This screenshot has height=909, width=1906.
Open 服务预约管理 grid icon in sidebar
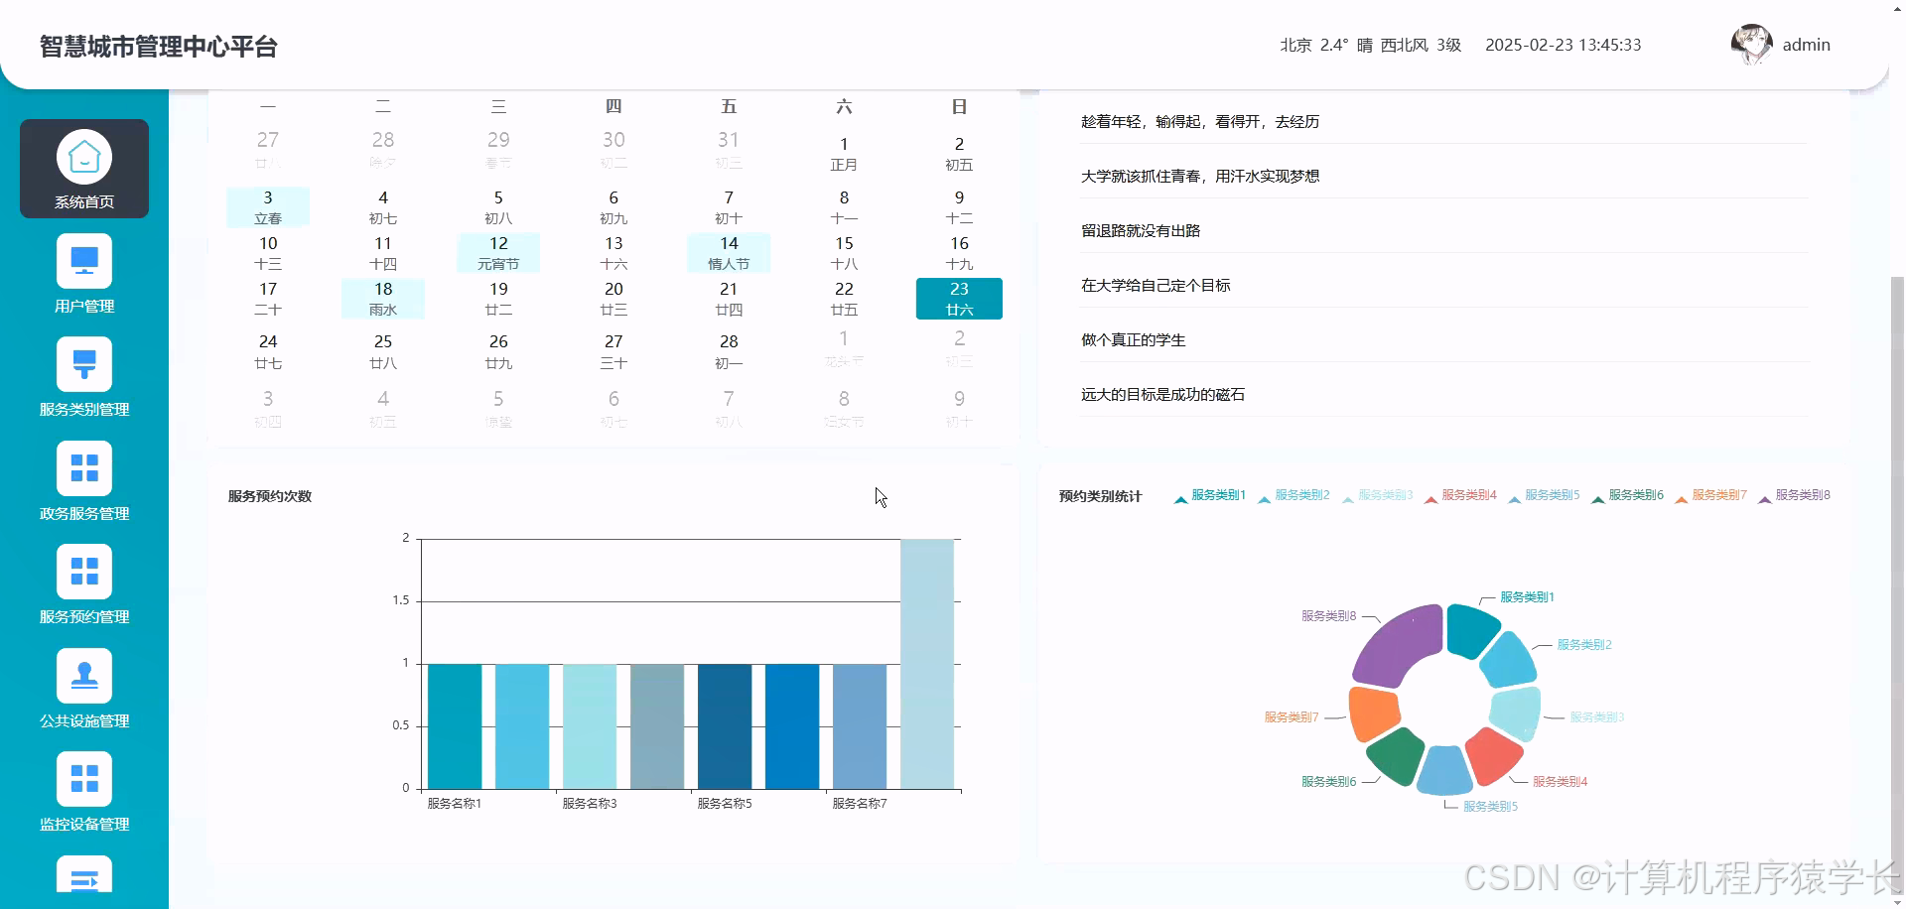tap(84, 572)
